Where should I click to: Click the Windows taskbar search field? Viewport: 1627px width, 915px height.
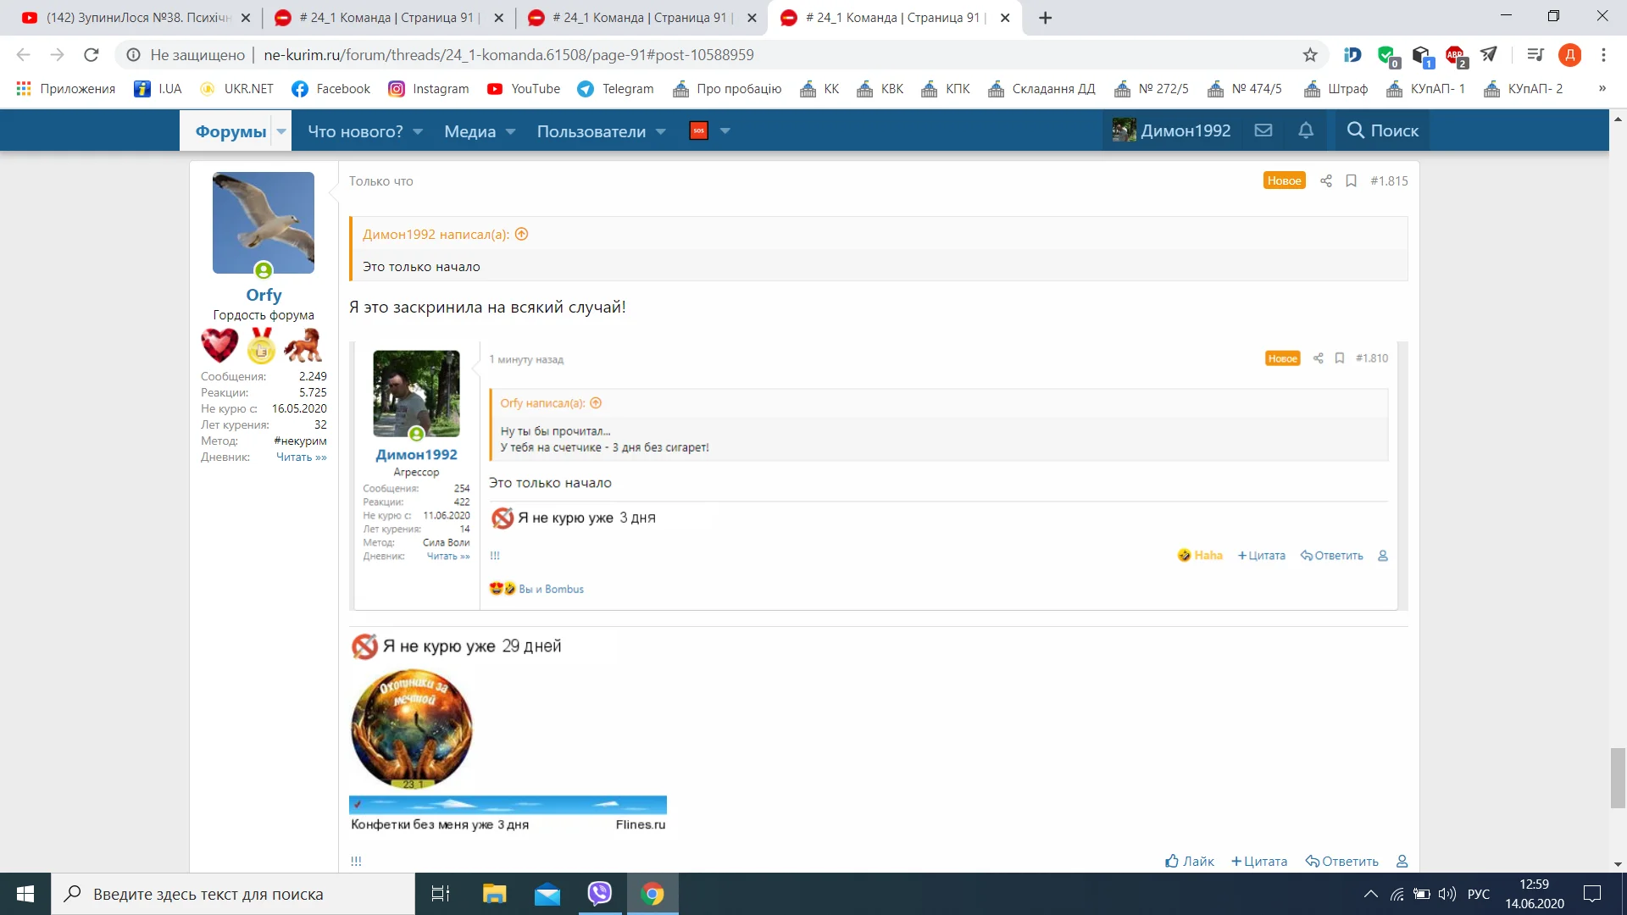(x=233, y=894)
